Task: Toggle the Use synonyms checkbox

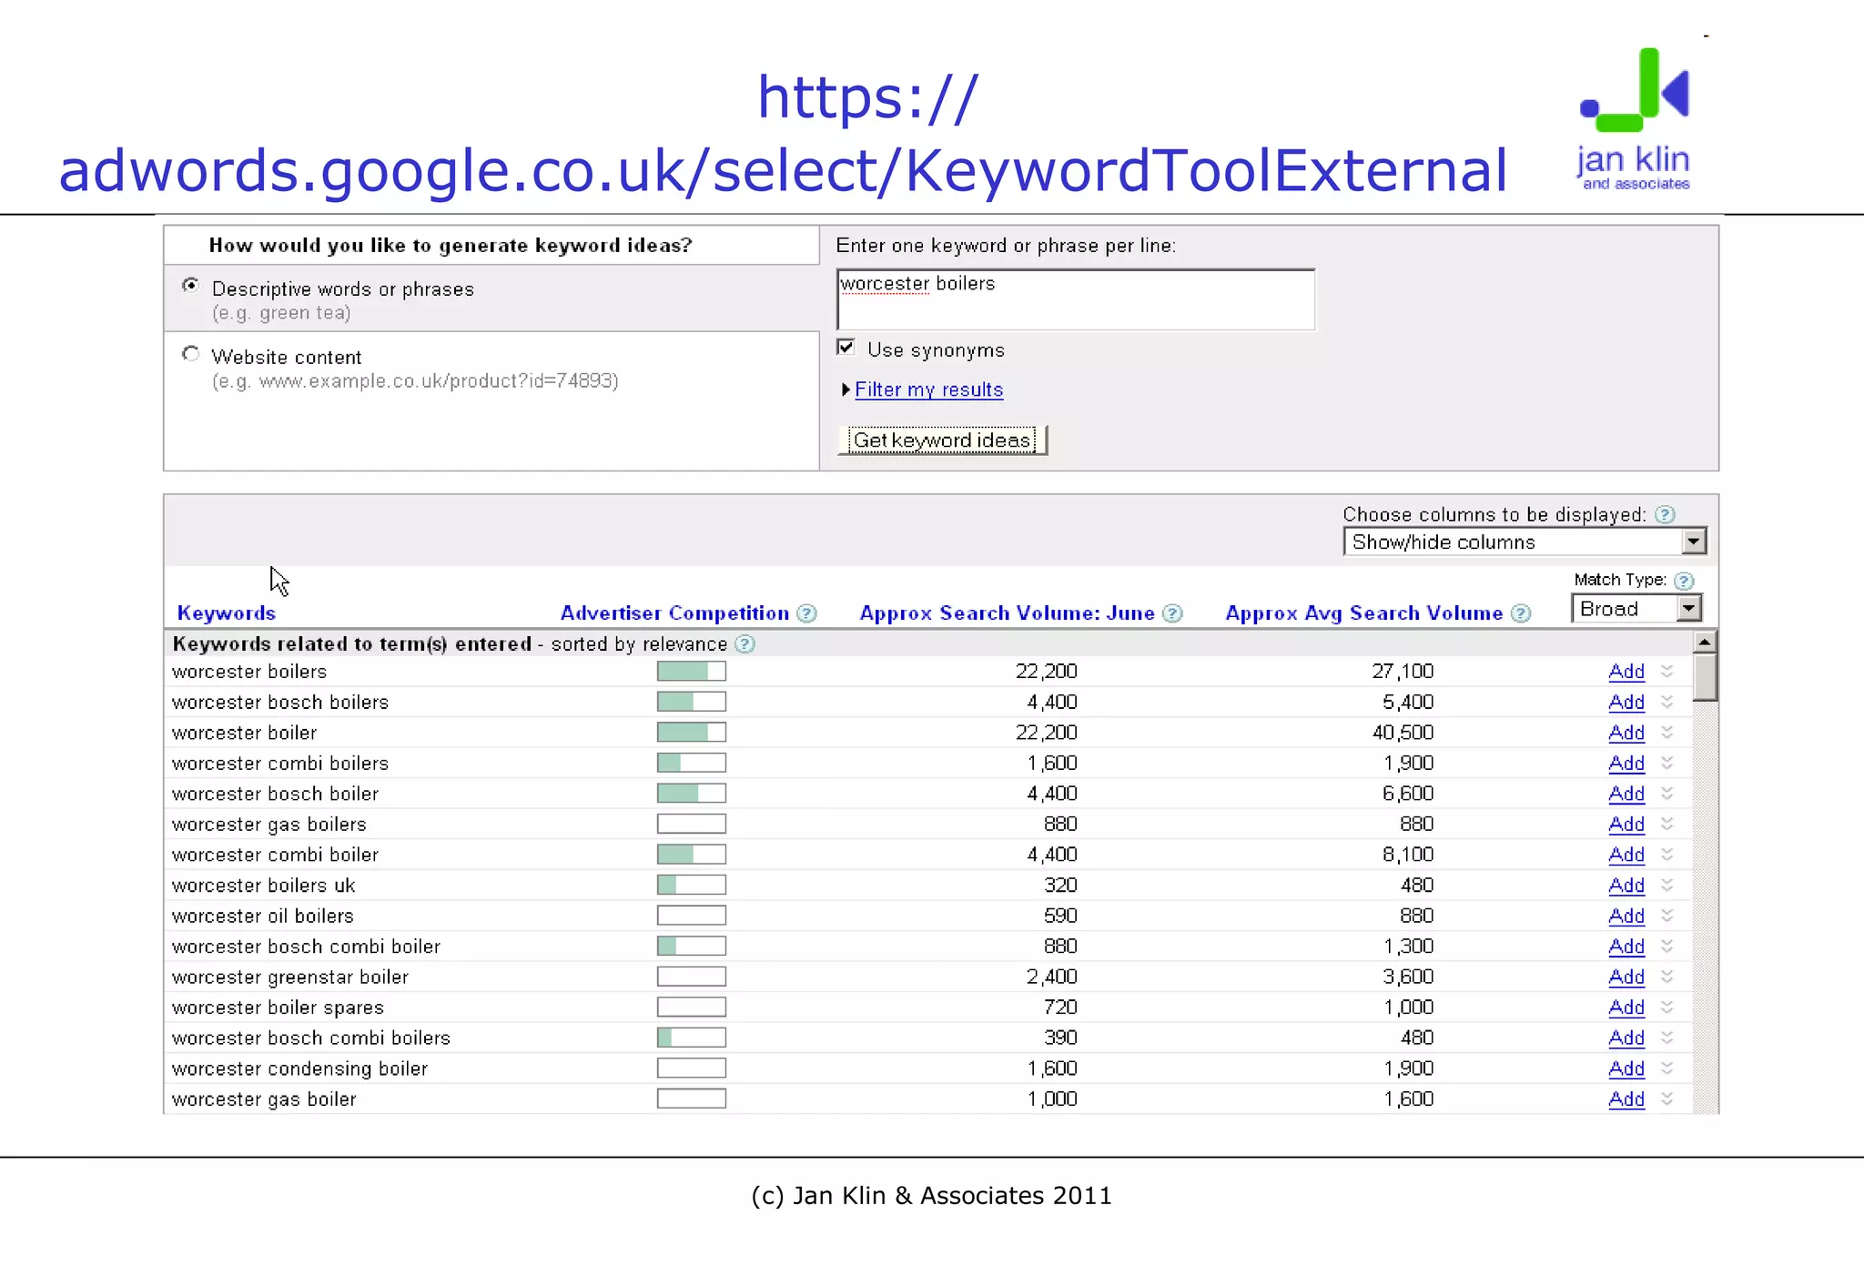Action: point(846,348)
